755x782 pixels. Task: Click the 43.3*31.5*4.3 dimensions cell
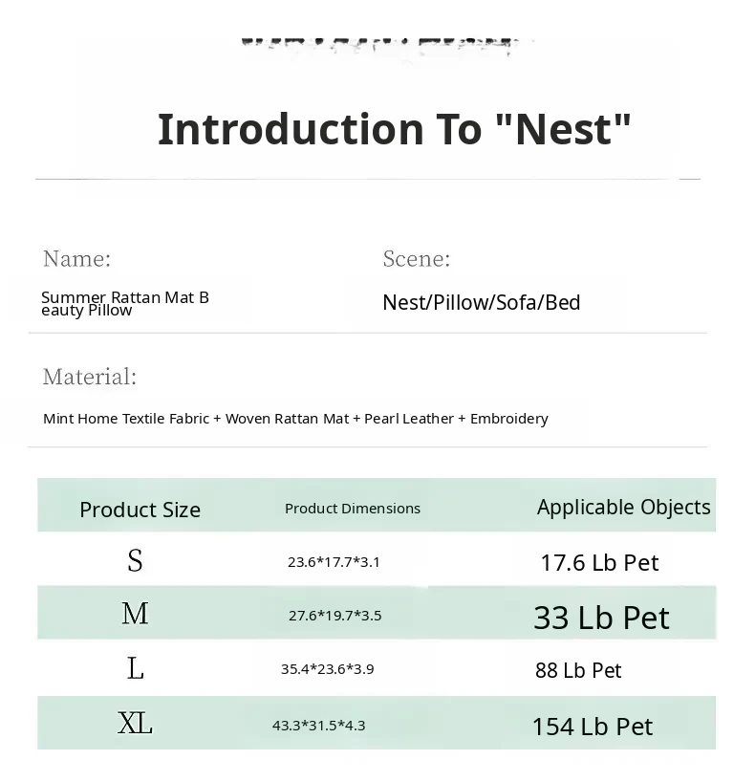(318, 725)
